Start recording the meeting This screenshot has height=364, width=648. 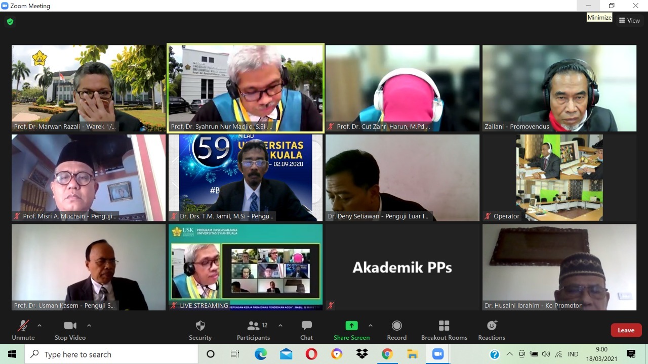(x=396, y=330)
